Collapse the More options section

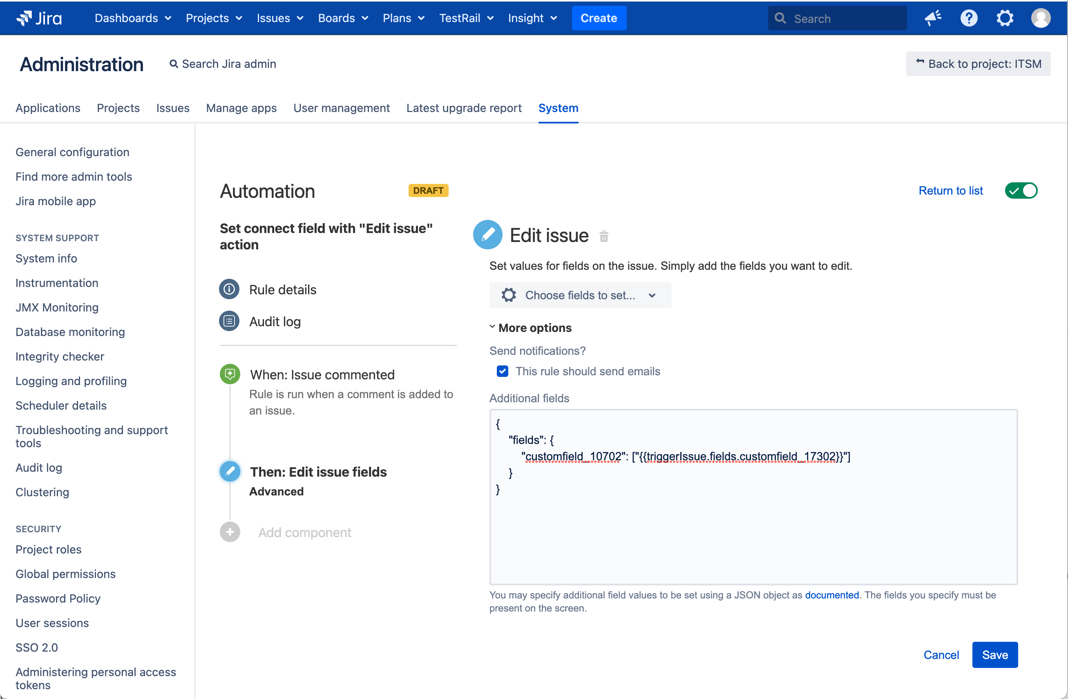[x=530, y=328]
